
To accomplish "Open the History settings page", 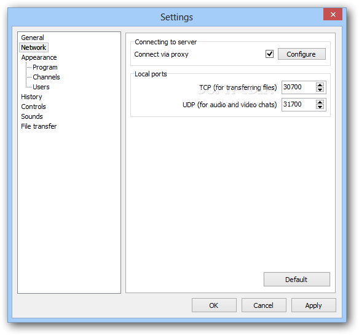I will pos(31,97).
